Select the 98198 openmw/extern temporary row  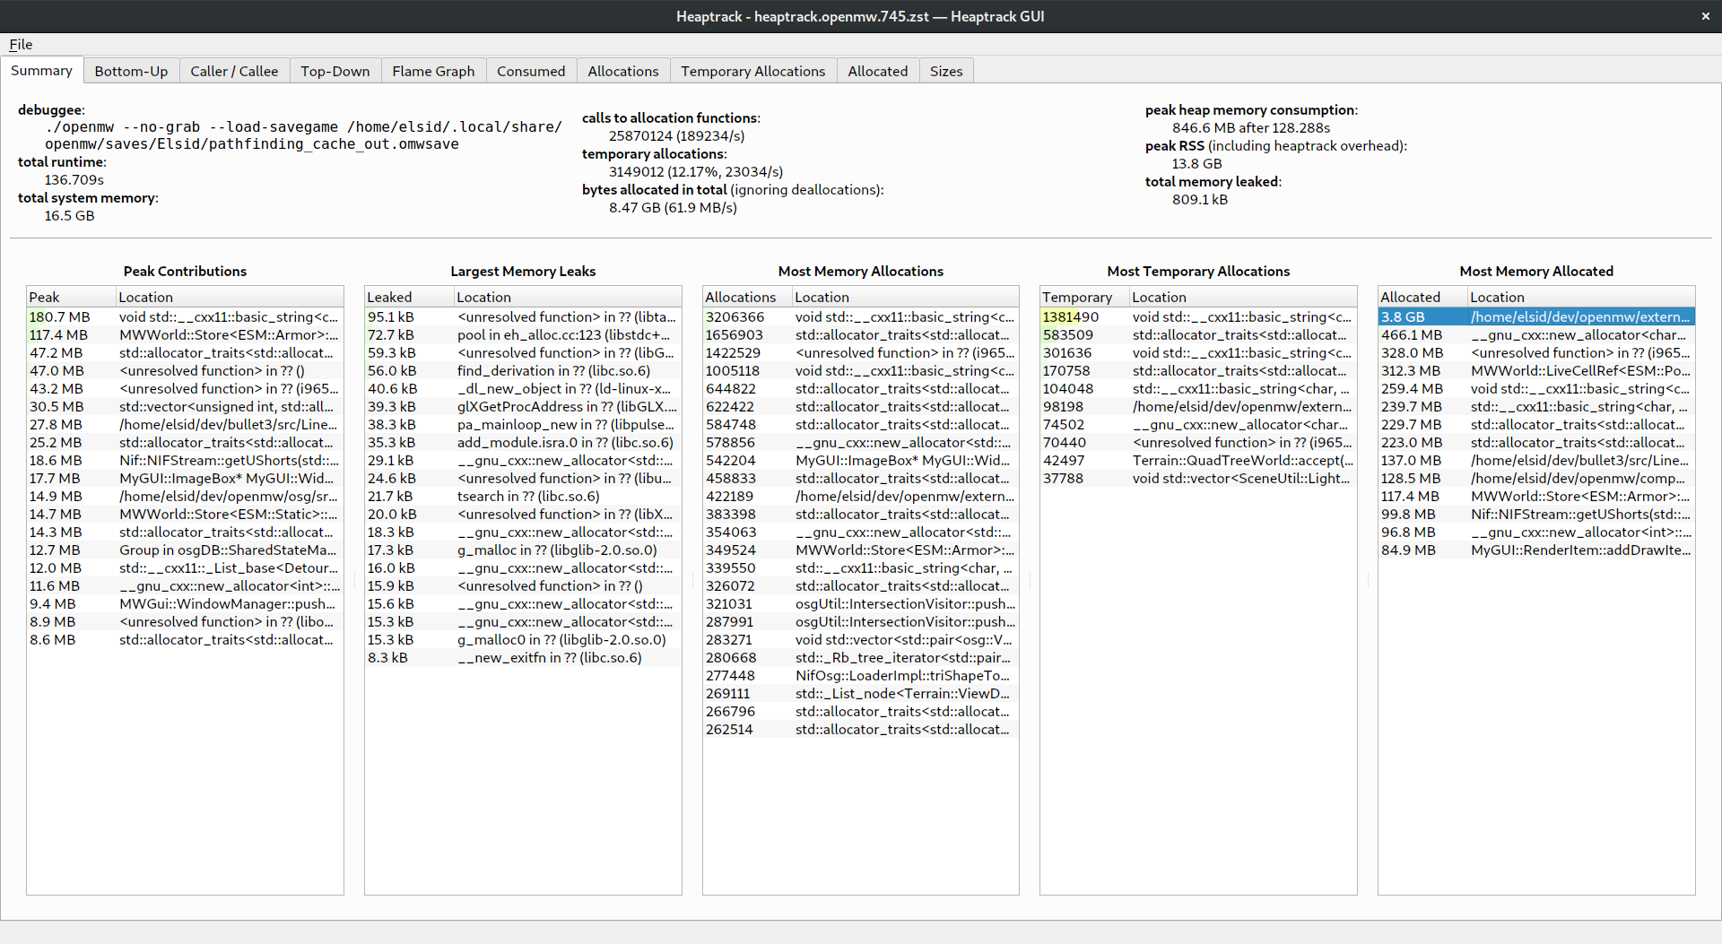1198,406
